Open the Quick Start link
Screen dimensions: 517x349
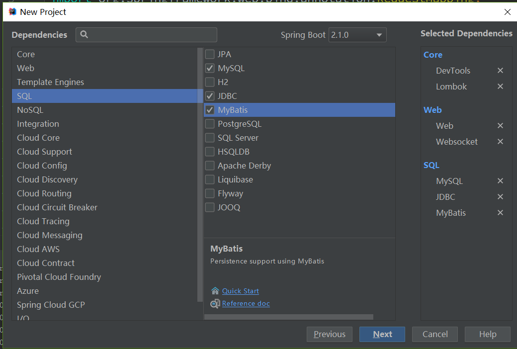pyautogui.click(x=241, y=291)
